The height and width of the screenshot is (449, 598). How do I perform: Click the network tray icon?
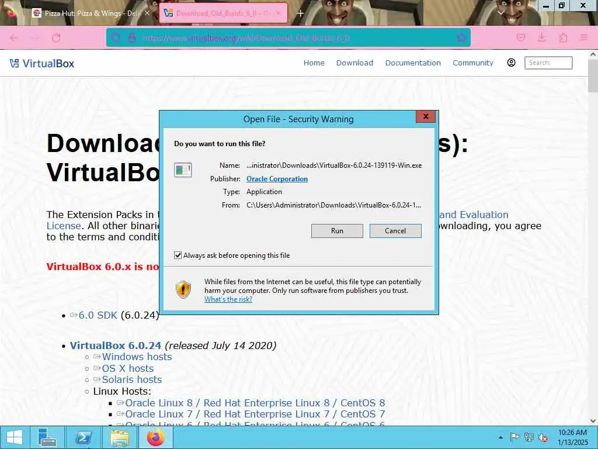(x=529, y=437)
